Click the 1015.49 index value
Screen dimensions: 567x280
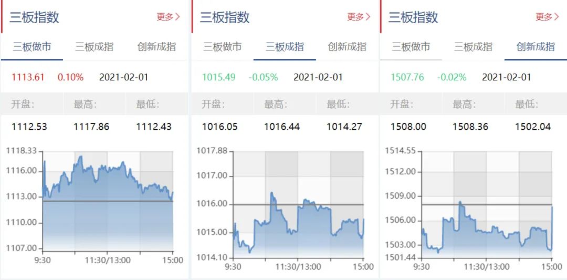218,77
